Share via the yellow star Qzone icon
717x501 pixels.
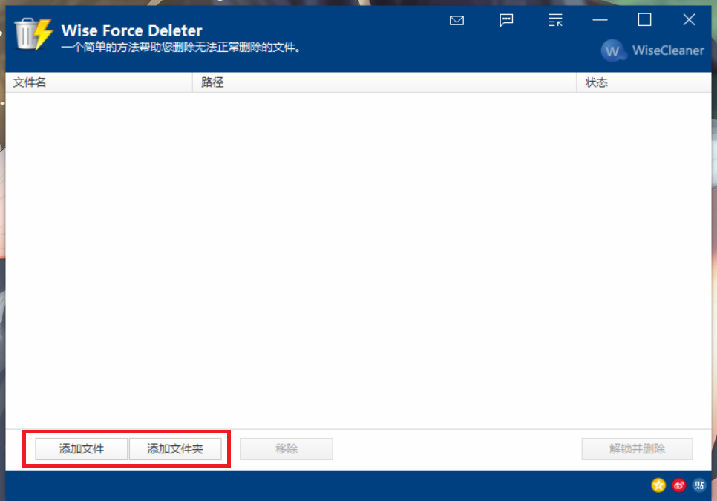[658, 485]
